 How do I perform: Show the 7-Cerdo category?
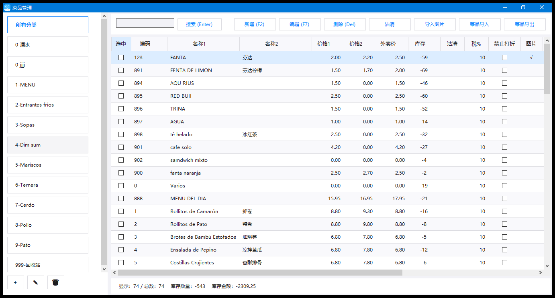click(48, 205)
